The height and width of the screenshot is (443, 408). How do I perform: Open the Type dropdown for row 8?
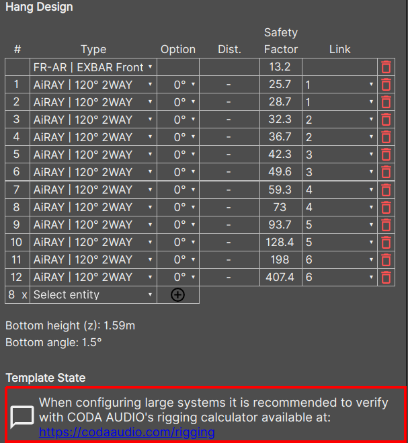[x=93, y=207]
